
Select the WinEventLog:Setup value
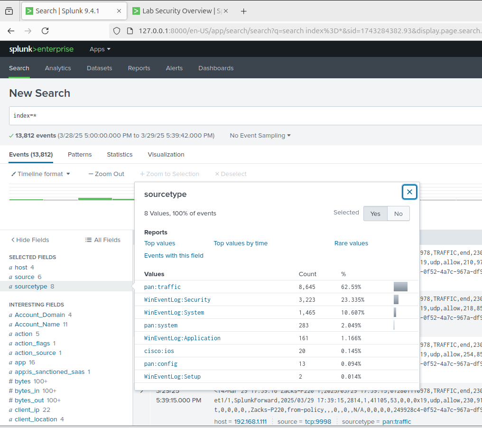point(172,377)
